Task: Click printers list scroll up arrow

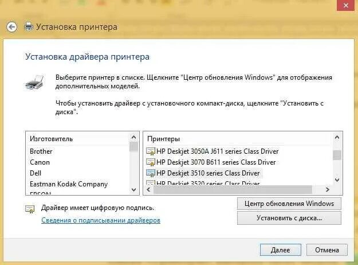Action: [337, 137]
